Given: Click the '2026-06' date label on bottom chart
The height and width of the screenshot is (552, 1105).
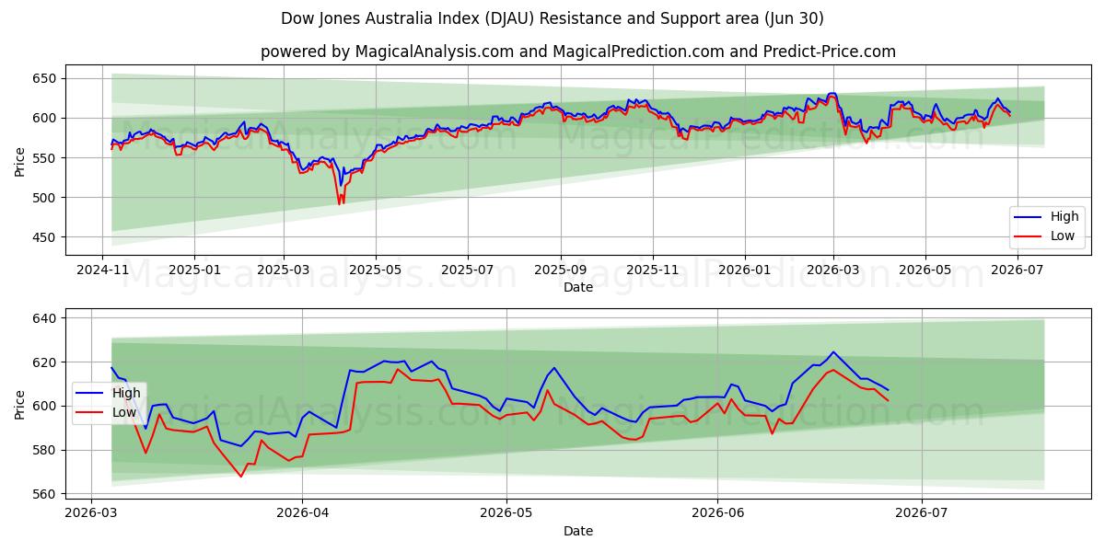Looking at the screenshot, I should 717,514.
